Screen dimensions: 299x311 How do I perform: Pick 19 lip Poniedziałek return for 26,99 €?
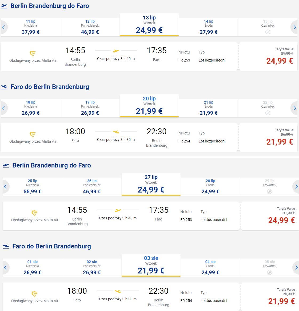[x=90, y=108]
